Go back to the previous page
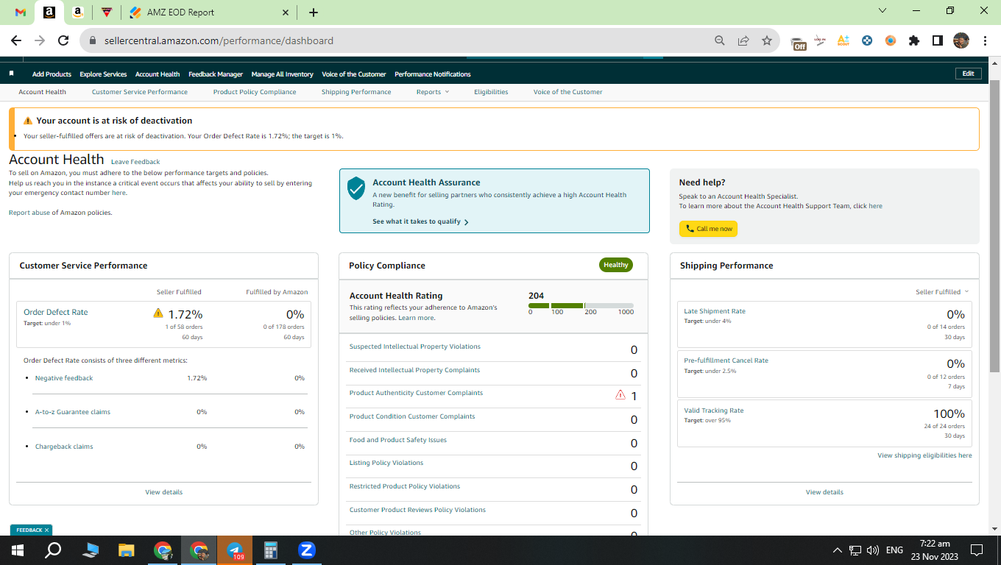This screenshot has width=1001, height=565. [x=16, y=40]
